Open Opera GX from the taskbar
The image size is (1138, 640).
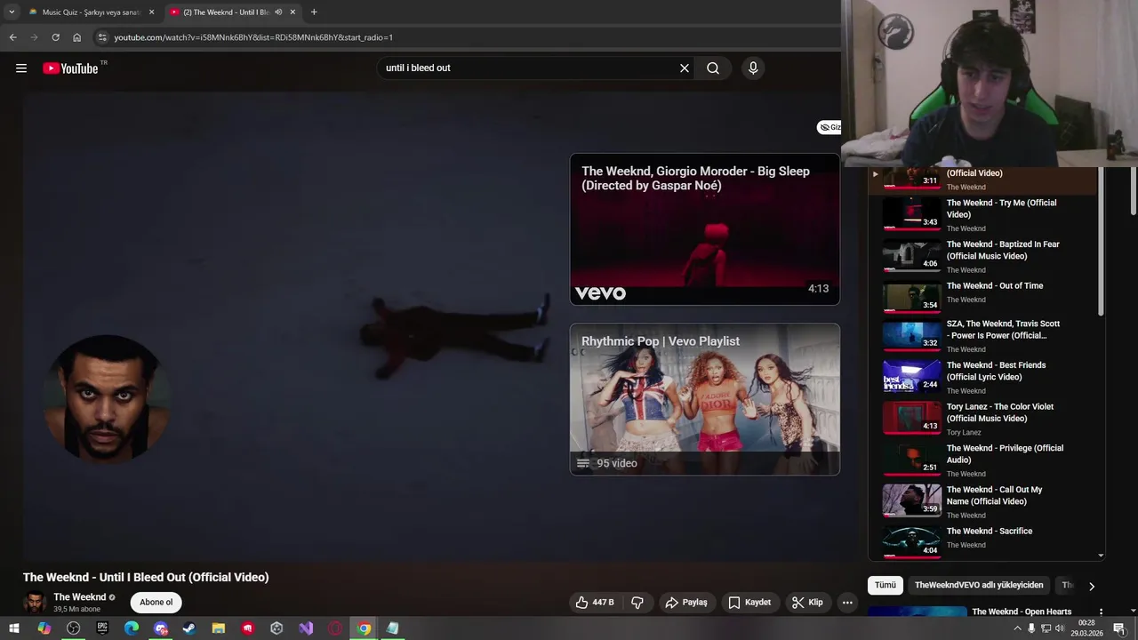(335, 628)
